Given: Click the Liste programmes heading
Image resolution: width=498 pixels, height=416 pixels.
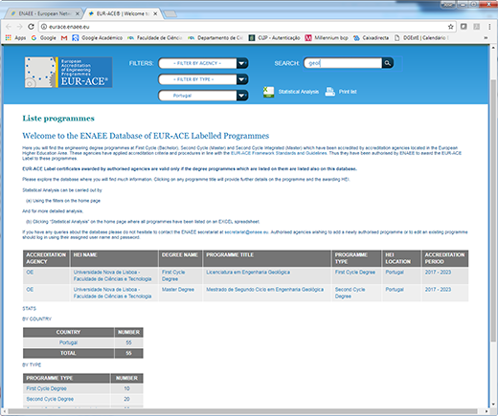Looking at the screenshot, I should tap(58, 119).
